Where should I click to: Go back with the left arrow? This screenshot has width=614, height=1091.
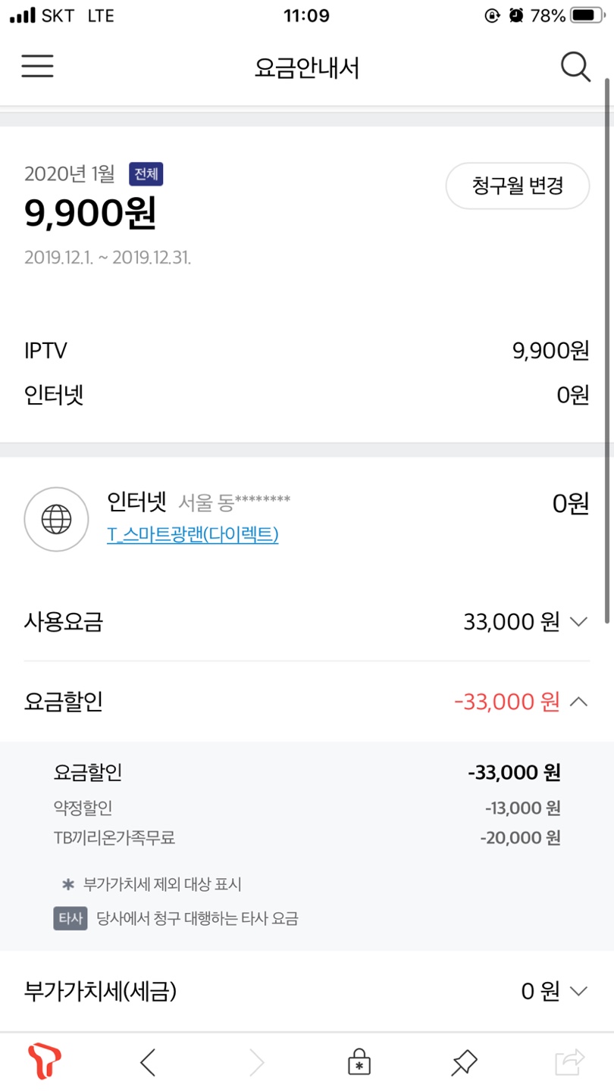(x=149, y=1064)
